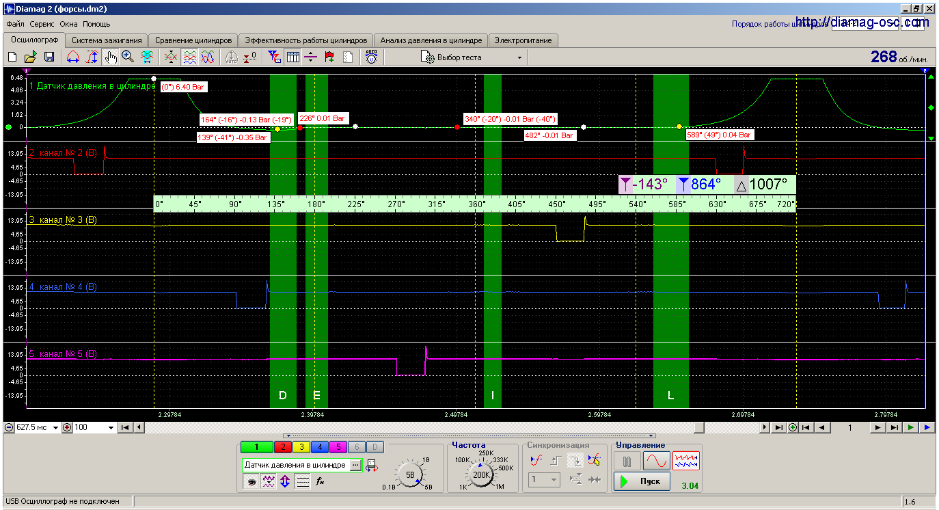
Task: Click the green L phase band label
Action: point(670,396)
